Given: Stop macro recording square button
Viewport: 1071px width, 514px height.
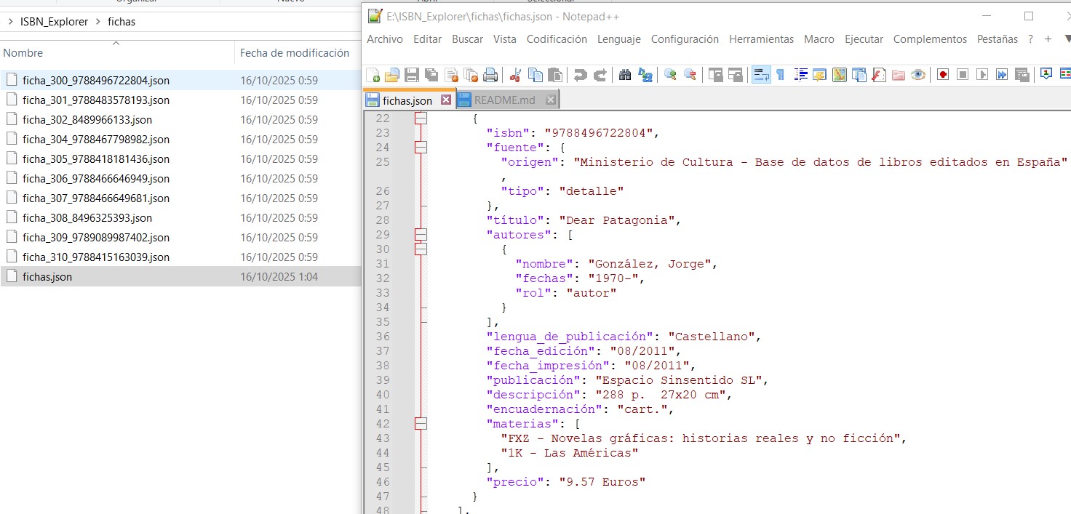Looking at the screenshot, I should (963, 74).
